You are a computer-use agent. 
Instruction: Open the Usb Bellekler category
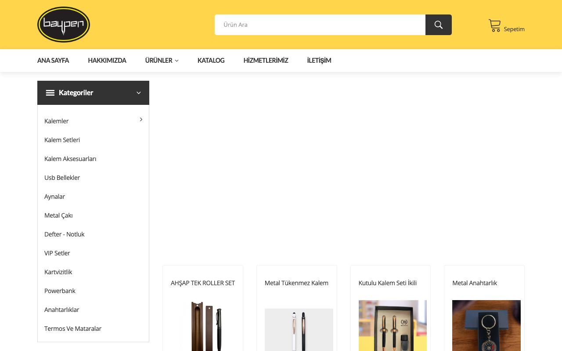(x=62, y=178)
